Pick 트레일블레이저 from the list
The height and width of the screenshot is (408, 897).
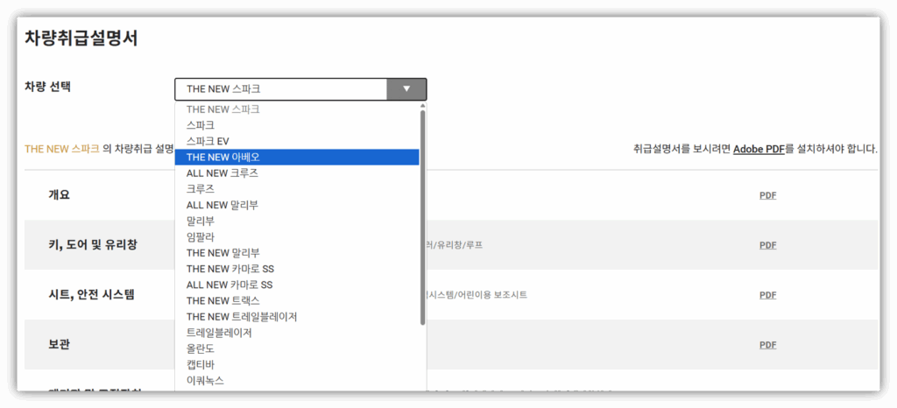[x=297, y=333]
